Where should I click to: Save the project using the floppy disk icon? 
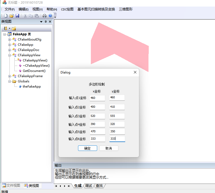[18, 16]
